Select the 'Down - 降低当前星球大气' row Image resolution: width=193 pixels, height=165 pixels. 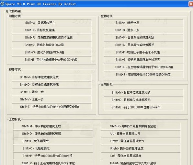click(141, 141)
